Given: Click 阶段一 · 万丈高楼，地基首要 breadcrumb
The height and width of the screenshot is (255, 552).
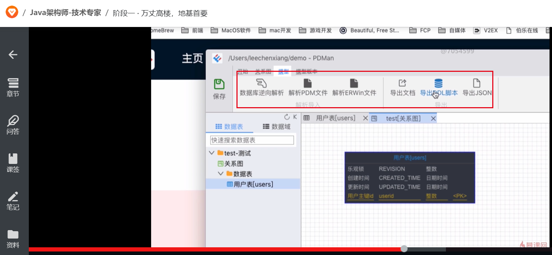Looking at the screenshot, I should [x=160, y=13].
